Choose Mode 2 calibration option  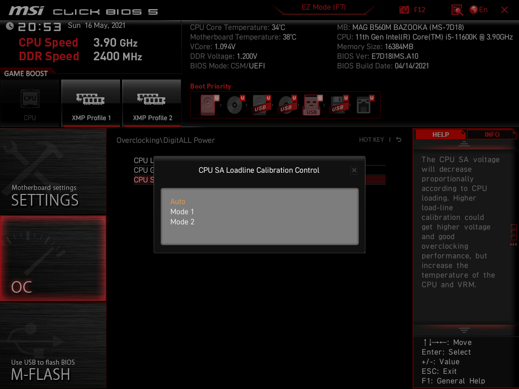pos(182,222)
